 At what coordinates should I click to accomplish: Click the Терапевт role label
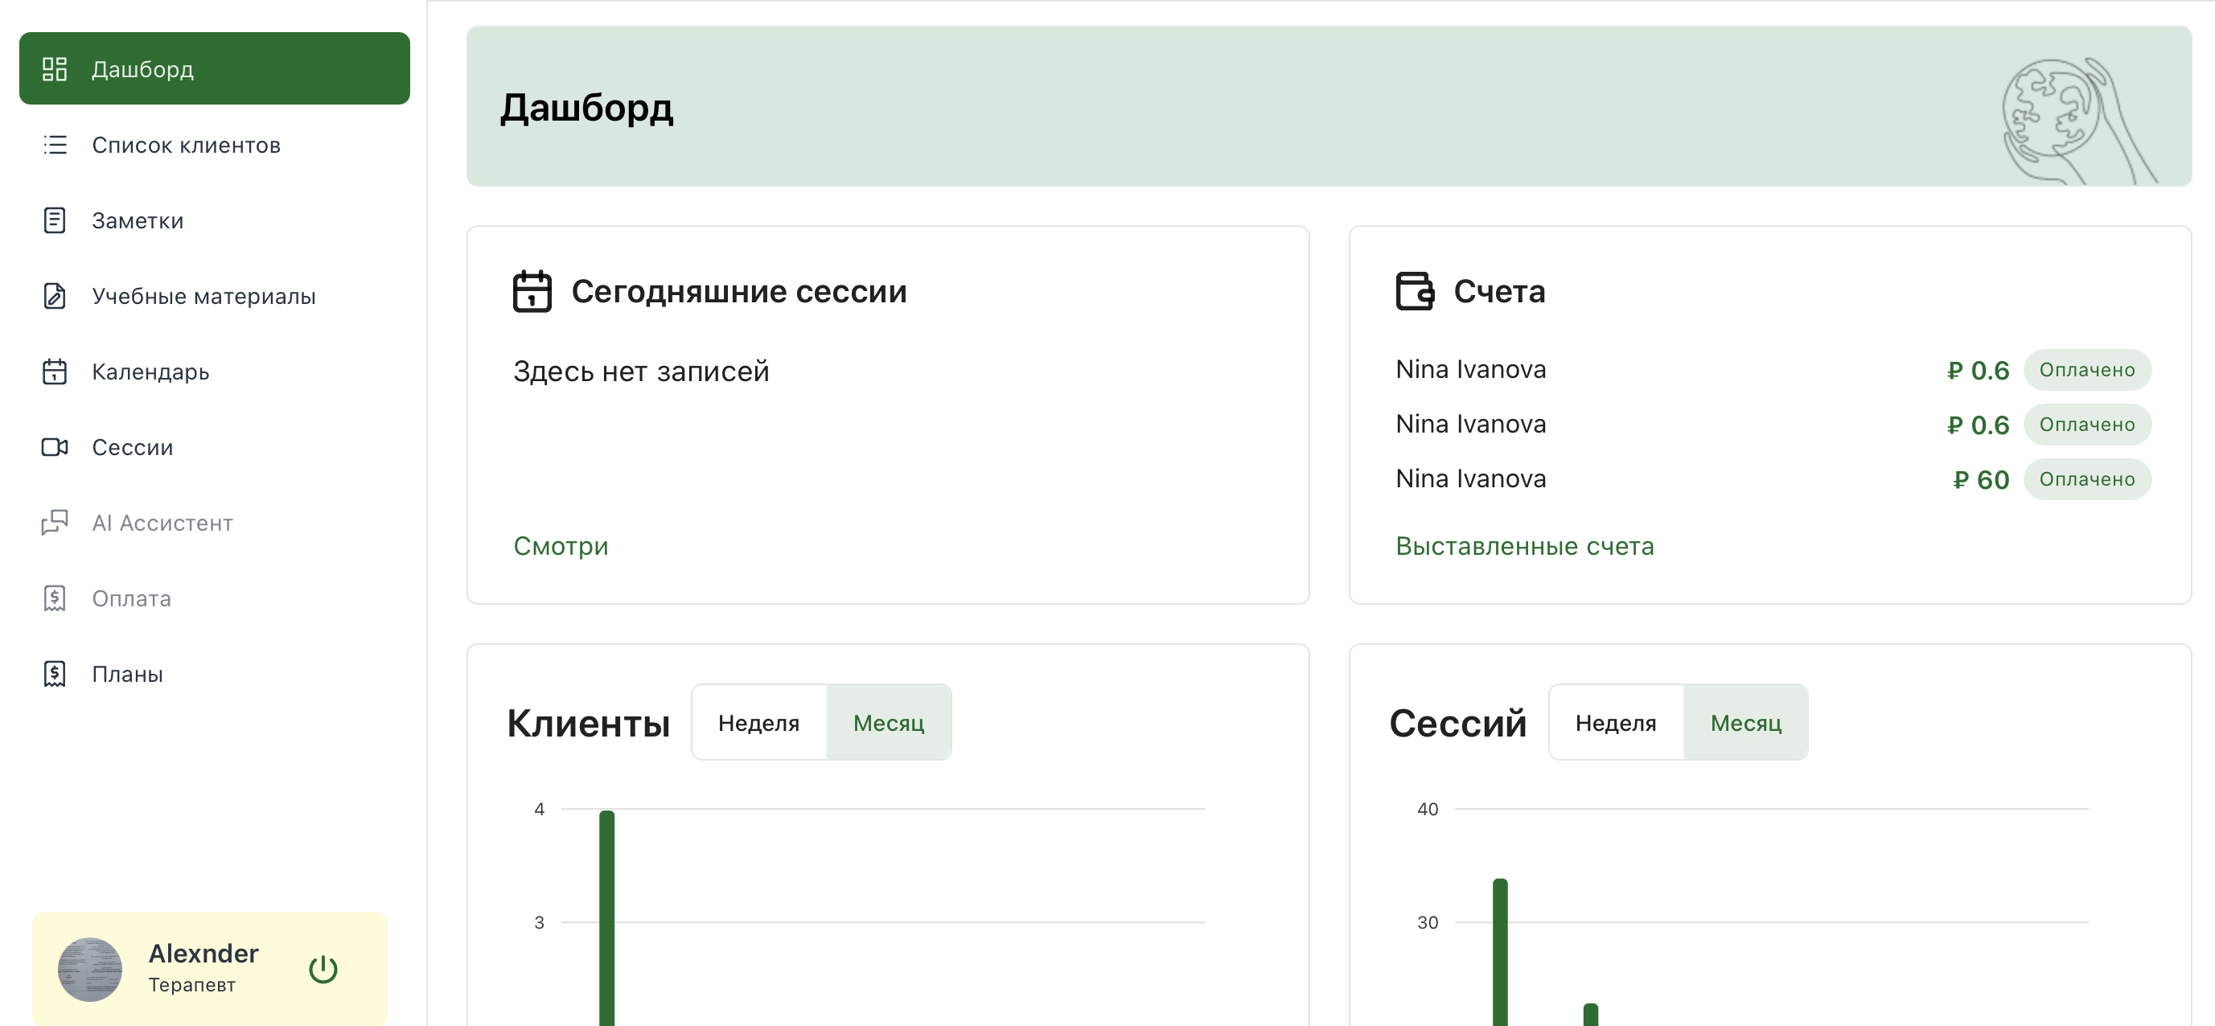point(191,985)
